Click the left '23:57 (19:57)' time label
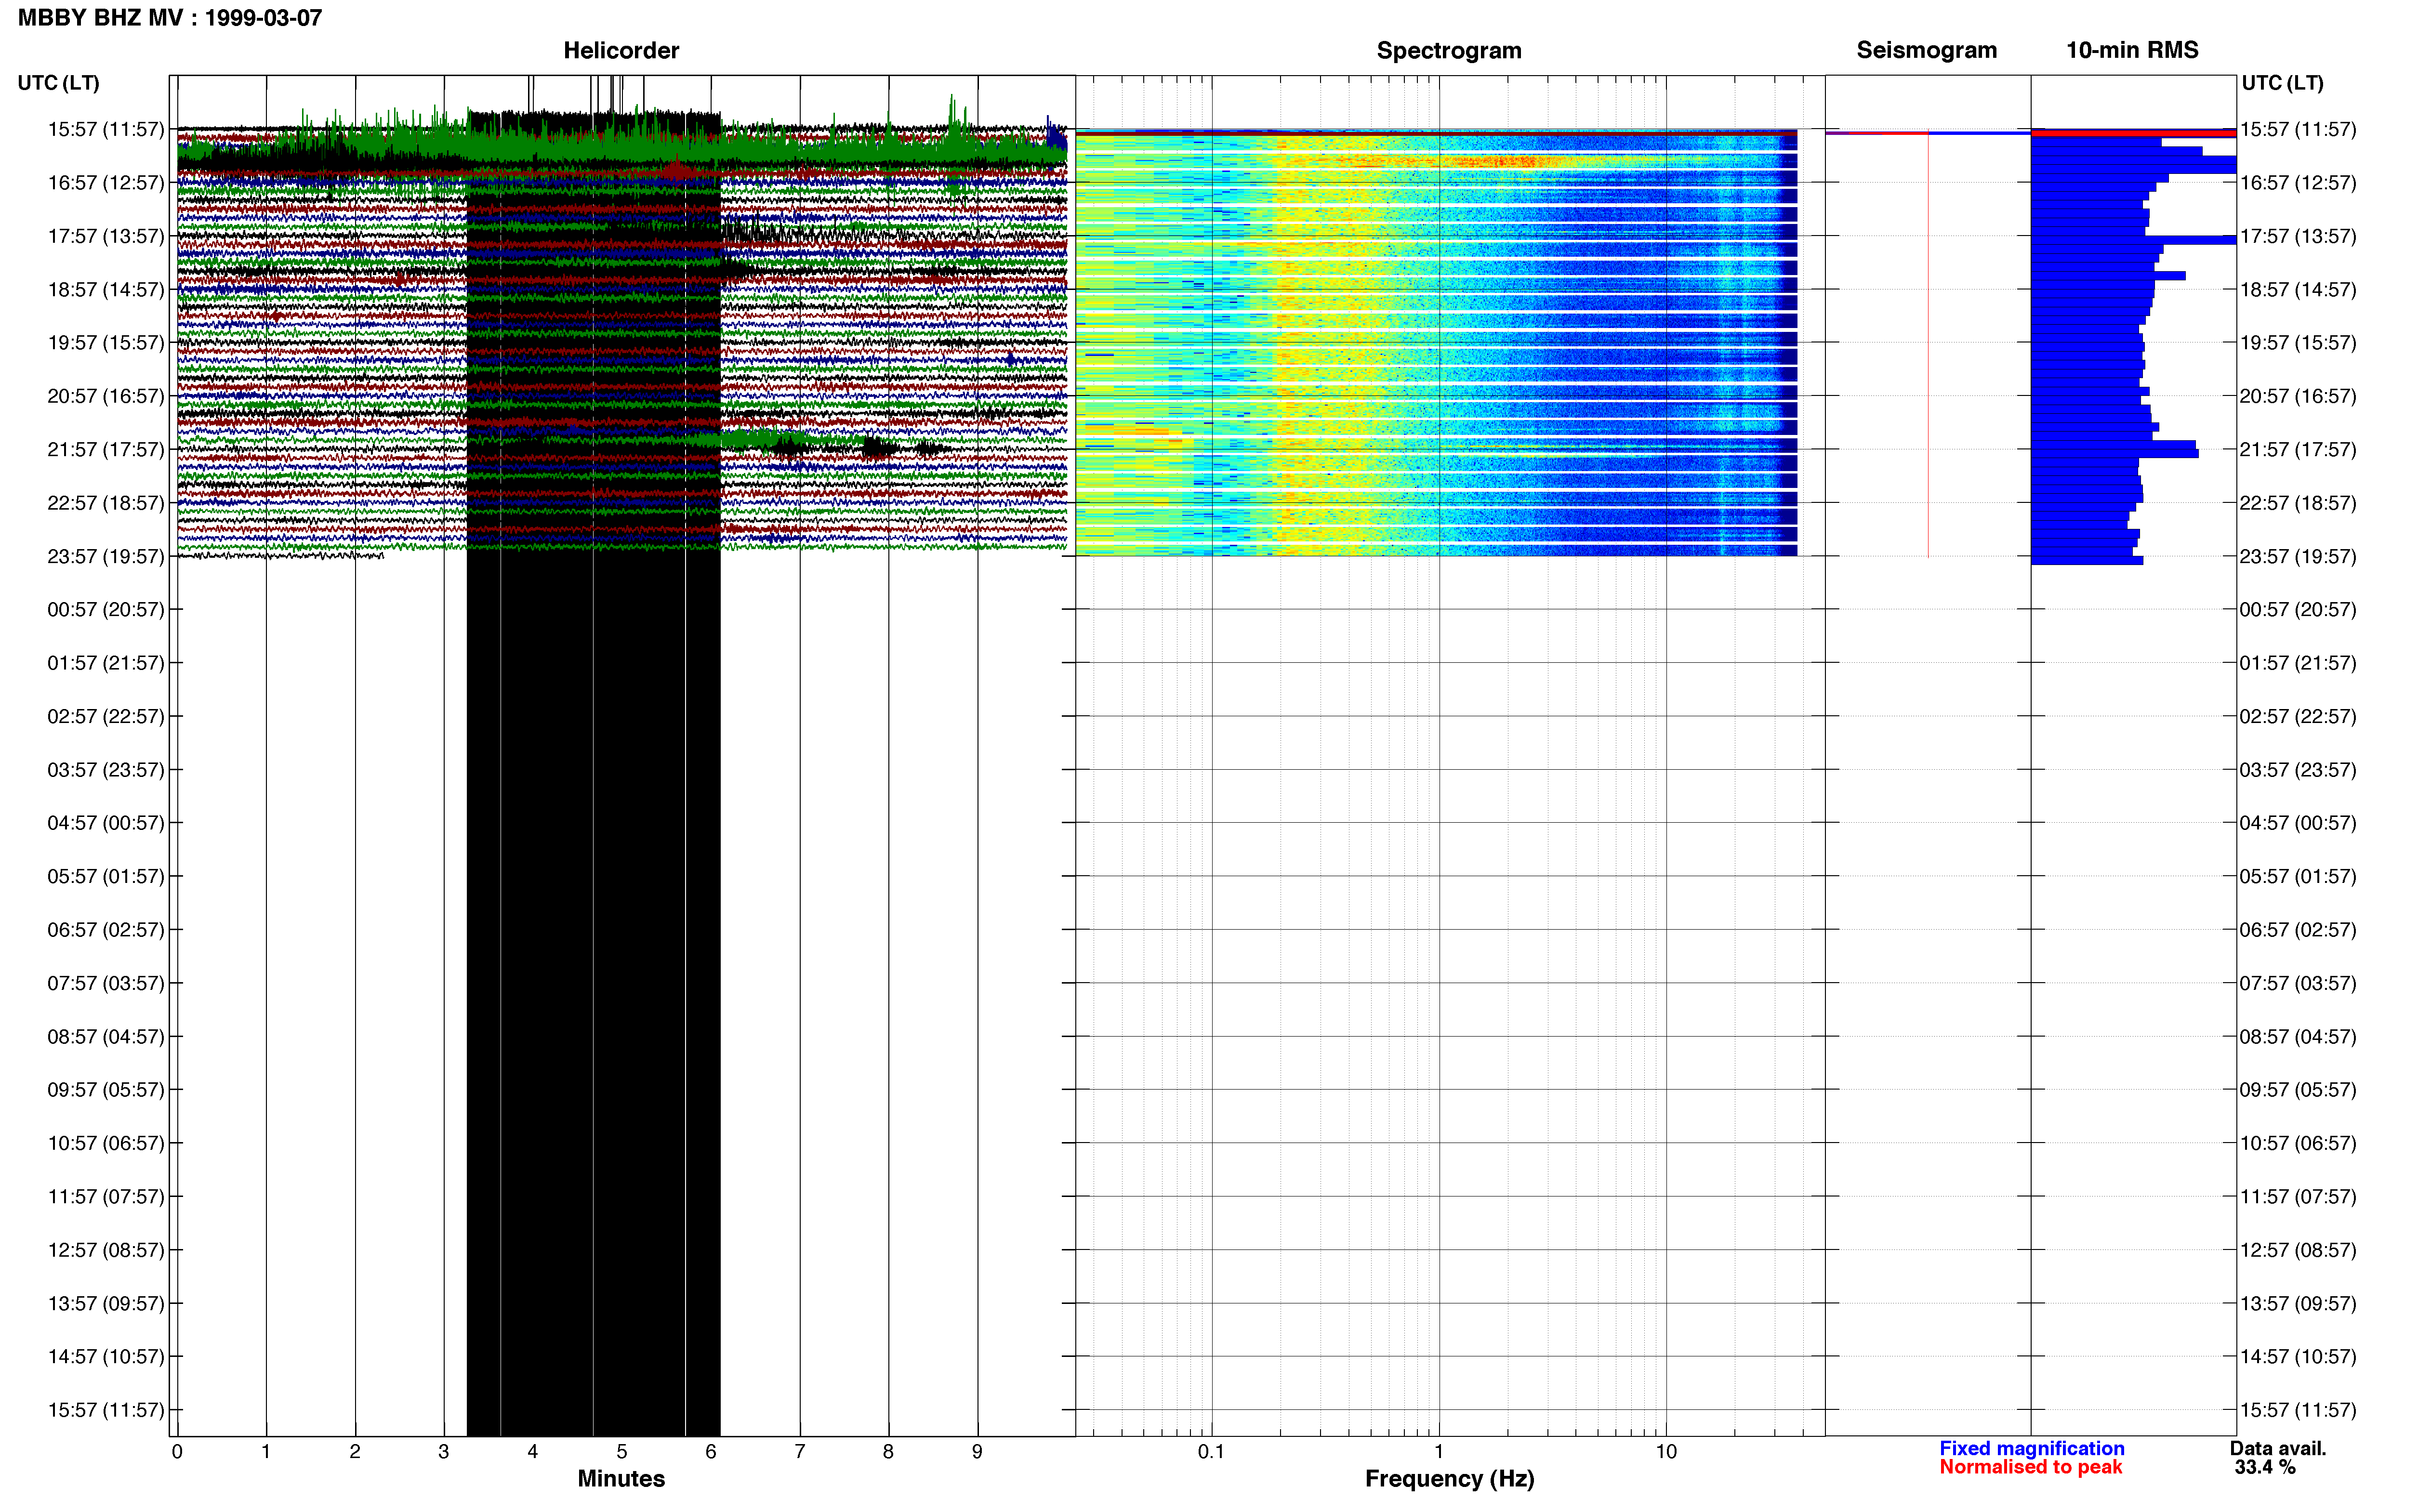Viewport: 2418px width, 1512px height. tap(105, 556)
